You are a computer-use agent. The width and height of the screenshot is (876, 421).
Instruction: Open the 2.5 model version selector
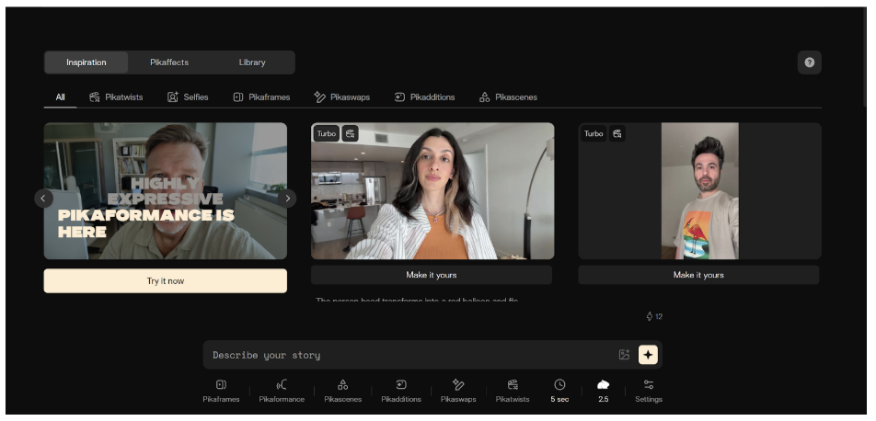tap(603, 390)
